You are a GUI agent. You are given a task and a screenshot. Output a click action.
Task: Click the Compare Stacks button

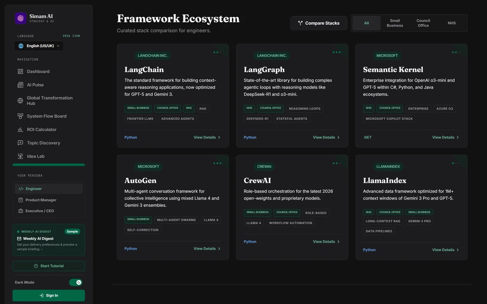click(x=319, y=23)
